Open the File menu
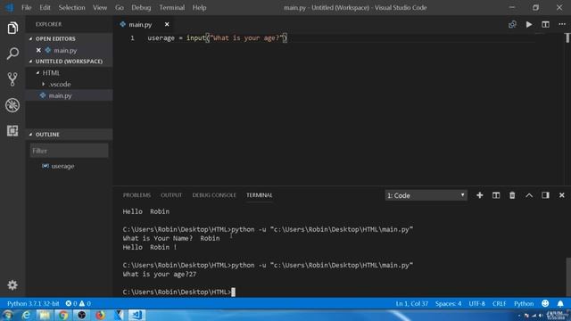The height and width of the screenshot is (321, 571). 26,7
